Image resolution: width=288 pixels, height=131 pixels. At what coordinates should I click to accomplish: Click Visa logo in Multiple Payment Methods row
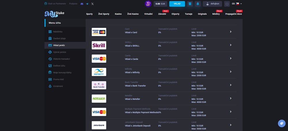tap(99, 112)
